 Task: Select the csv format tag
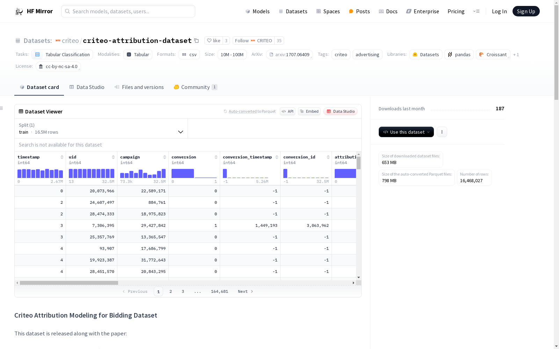(x=189, y=54)
